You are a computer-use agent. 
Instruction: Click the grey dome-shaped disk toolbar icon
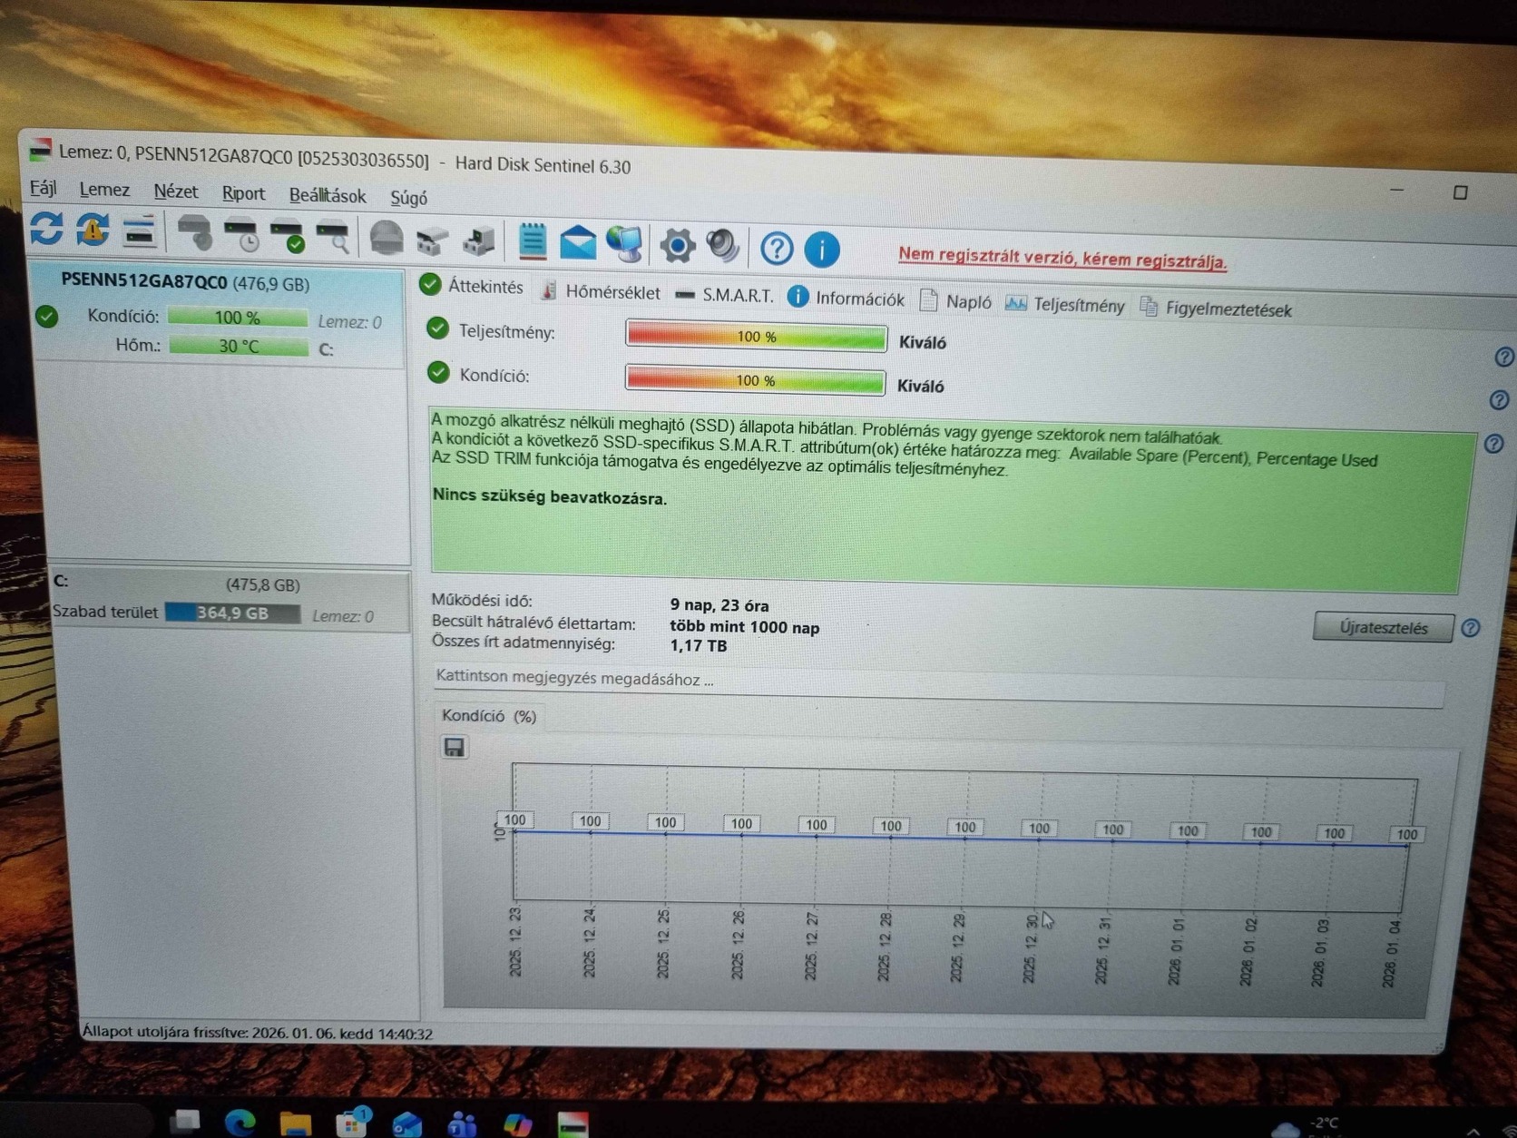(x=387, y=239)
